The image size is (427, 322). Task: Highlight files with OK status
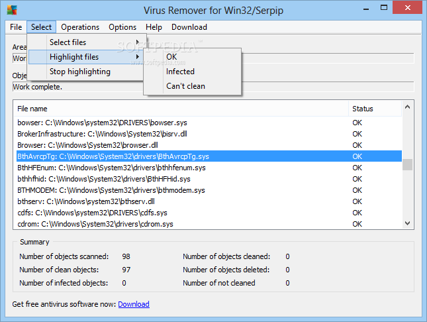click(192, 57)
